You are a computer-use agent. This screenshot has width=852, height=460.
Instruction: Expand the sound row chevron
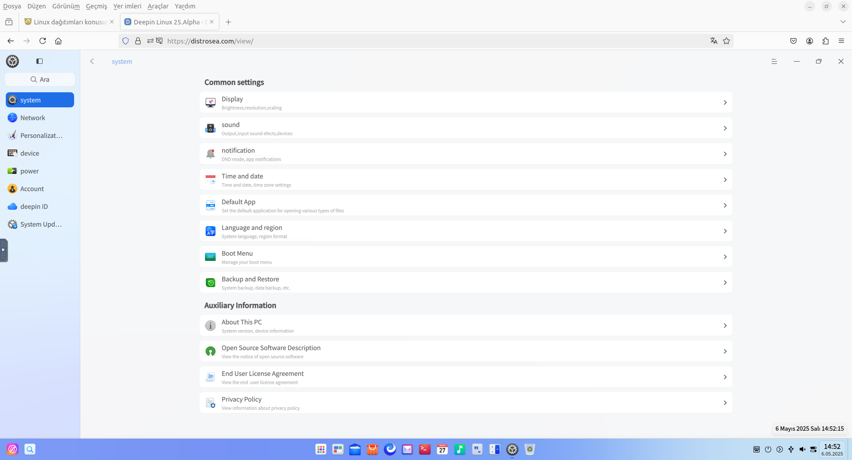pos(725,128)
